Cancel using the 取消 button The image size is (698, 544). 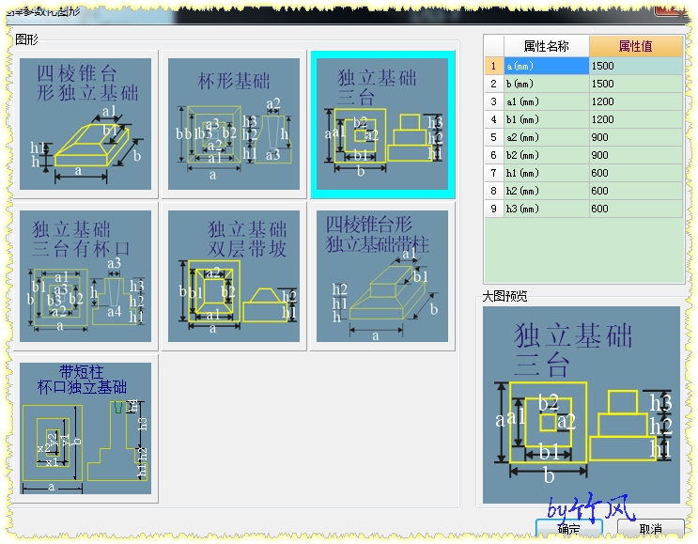coord(650,528)
